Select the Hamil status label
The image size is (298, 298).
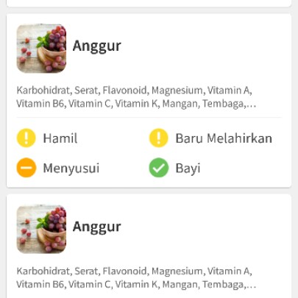tap(60, 138)
